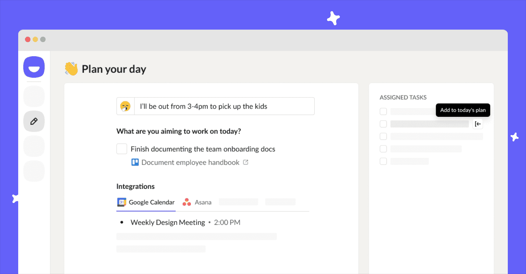Tick the first assigned task checkbox
This screenshot has width=526, height=274.
tap(383, 111)
